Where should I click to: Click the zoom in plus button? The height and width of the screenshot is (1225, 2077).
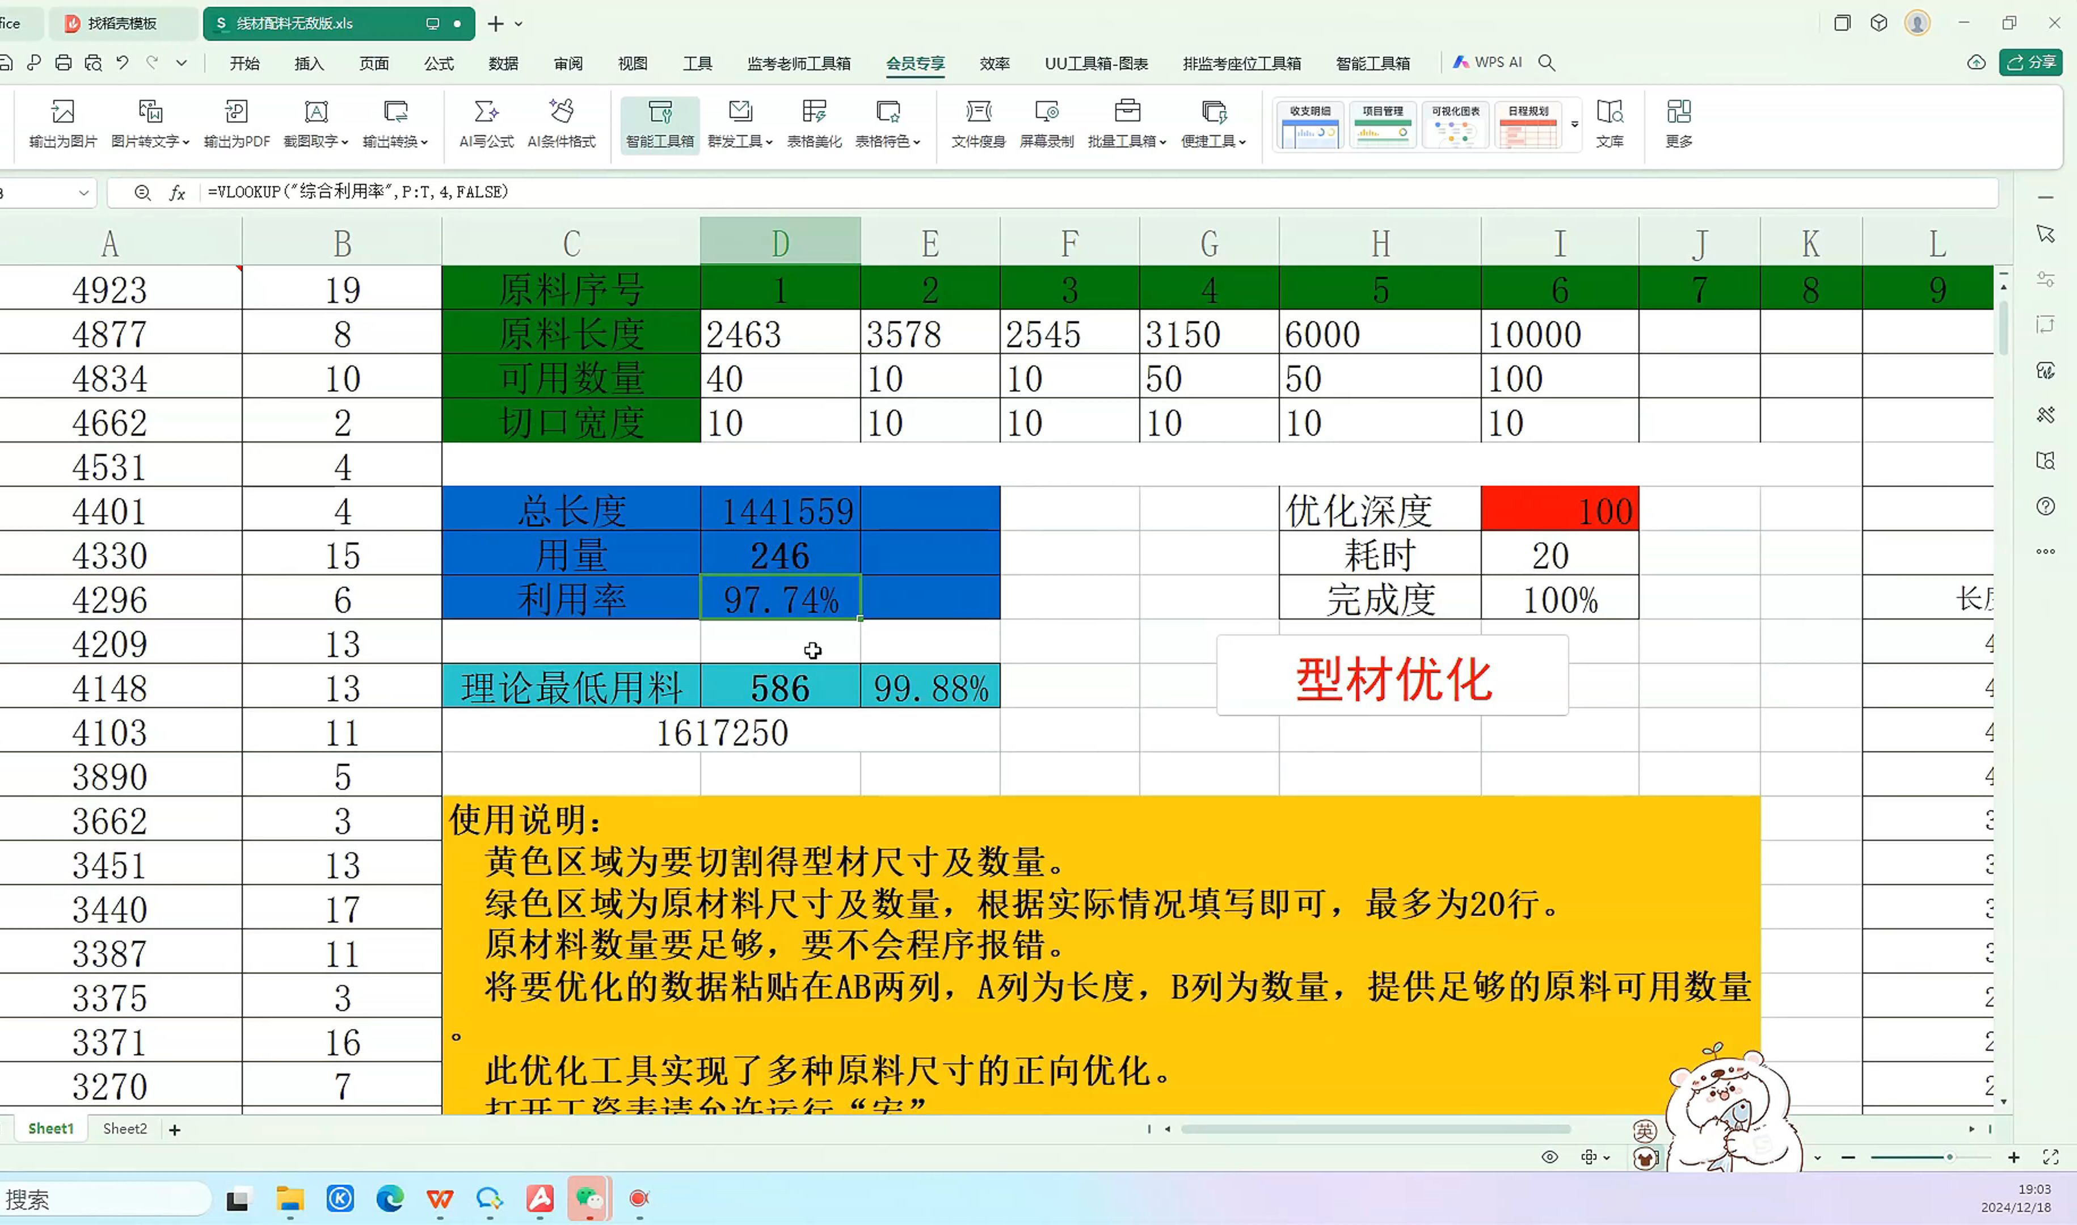[2013, 1157]
